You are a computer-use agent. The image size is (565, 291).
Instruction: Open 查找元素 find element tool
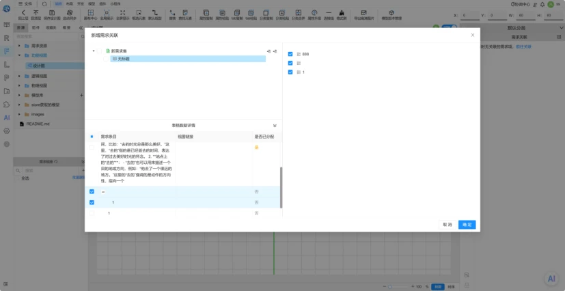pyautogui.click(x=185, y=12)
